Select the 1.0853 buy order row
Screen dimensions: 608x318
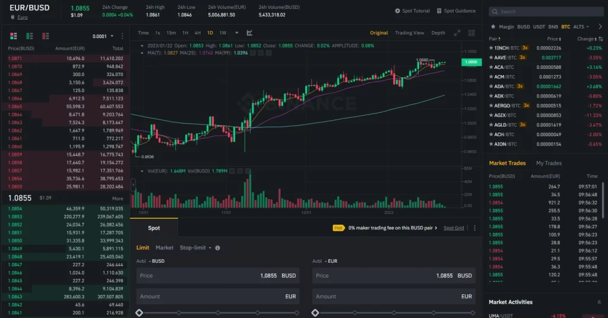(x=65, y=217)
